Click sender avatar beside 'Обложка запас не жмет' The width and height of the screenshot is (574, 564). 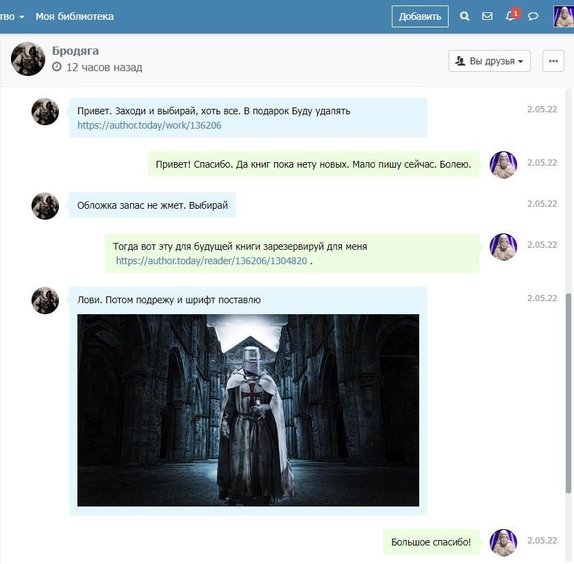45,206
